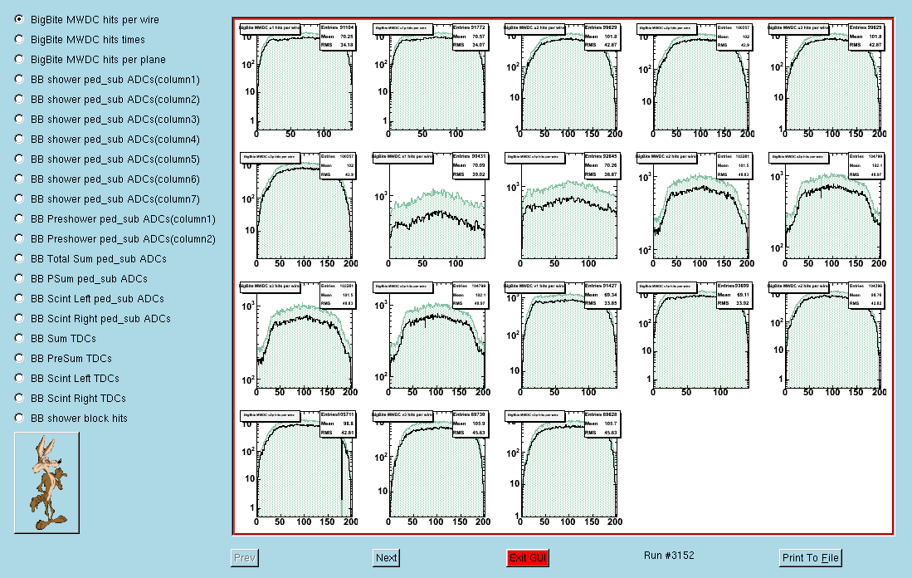Screen dimensions: 912x578
Task: Open the x3 hits per wire histogram
Action: point(298,340)
